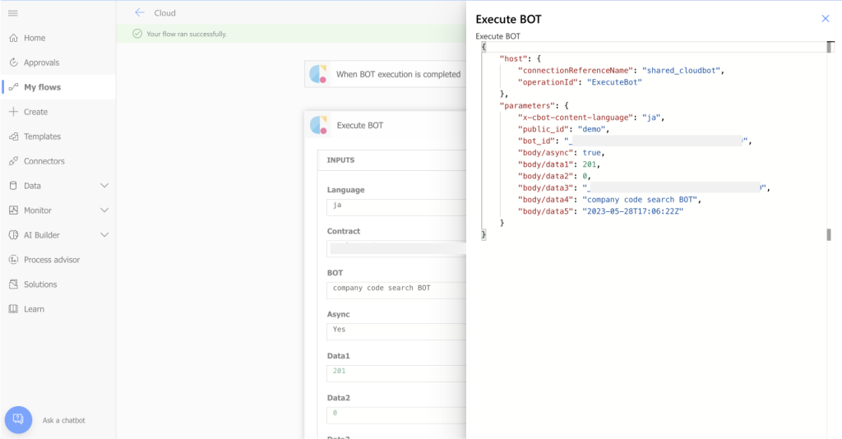Viewport: 842px width, 439px height.
Task: Open Templates in the sidebar
Action: [x=58, y=136]
